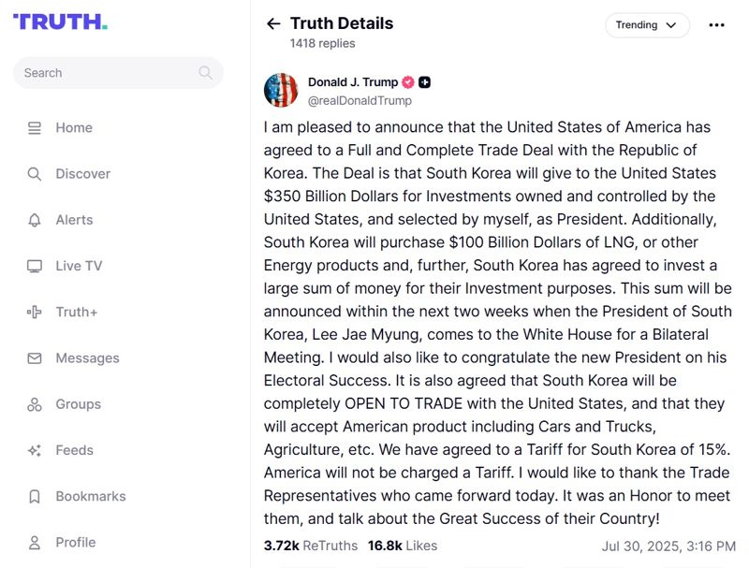Click the Bookmarks icon in sidebar

pyautogui.click(x=35, y=496)
